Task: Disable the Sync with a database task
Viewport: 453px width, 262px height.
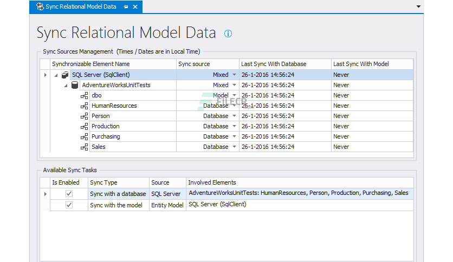Action: [x=69, y=194]
